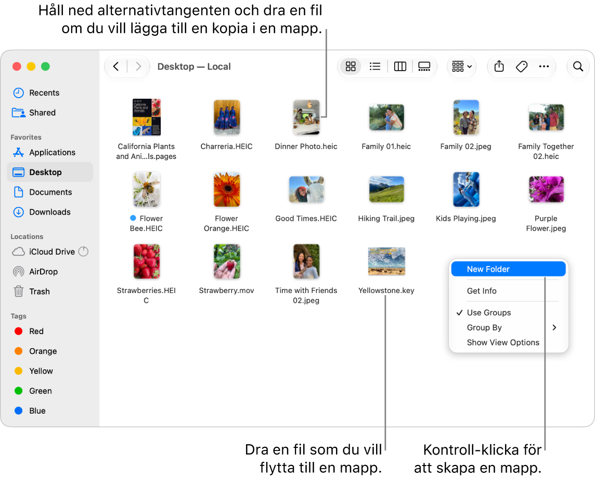Select the Yellowstone.key thumbnail
The width and height of the screenshot is (595, 478).
point(386,261)
